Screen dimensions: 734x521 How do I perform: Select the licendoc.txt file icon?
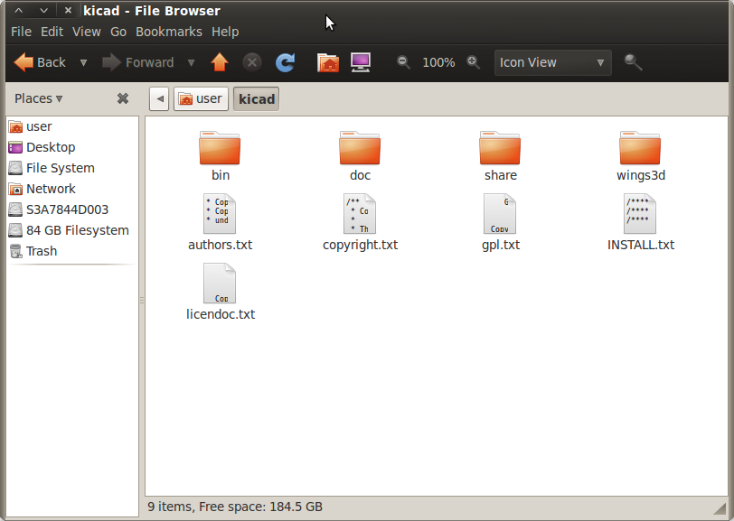220,284
